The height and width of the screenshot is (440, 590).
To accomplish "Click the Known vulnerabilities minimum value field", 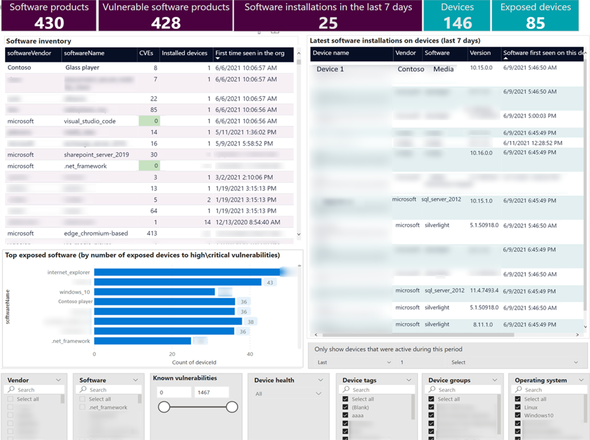I will pos(174,392).
